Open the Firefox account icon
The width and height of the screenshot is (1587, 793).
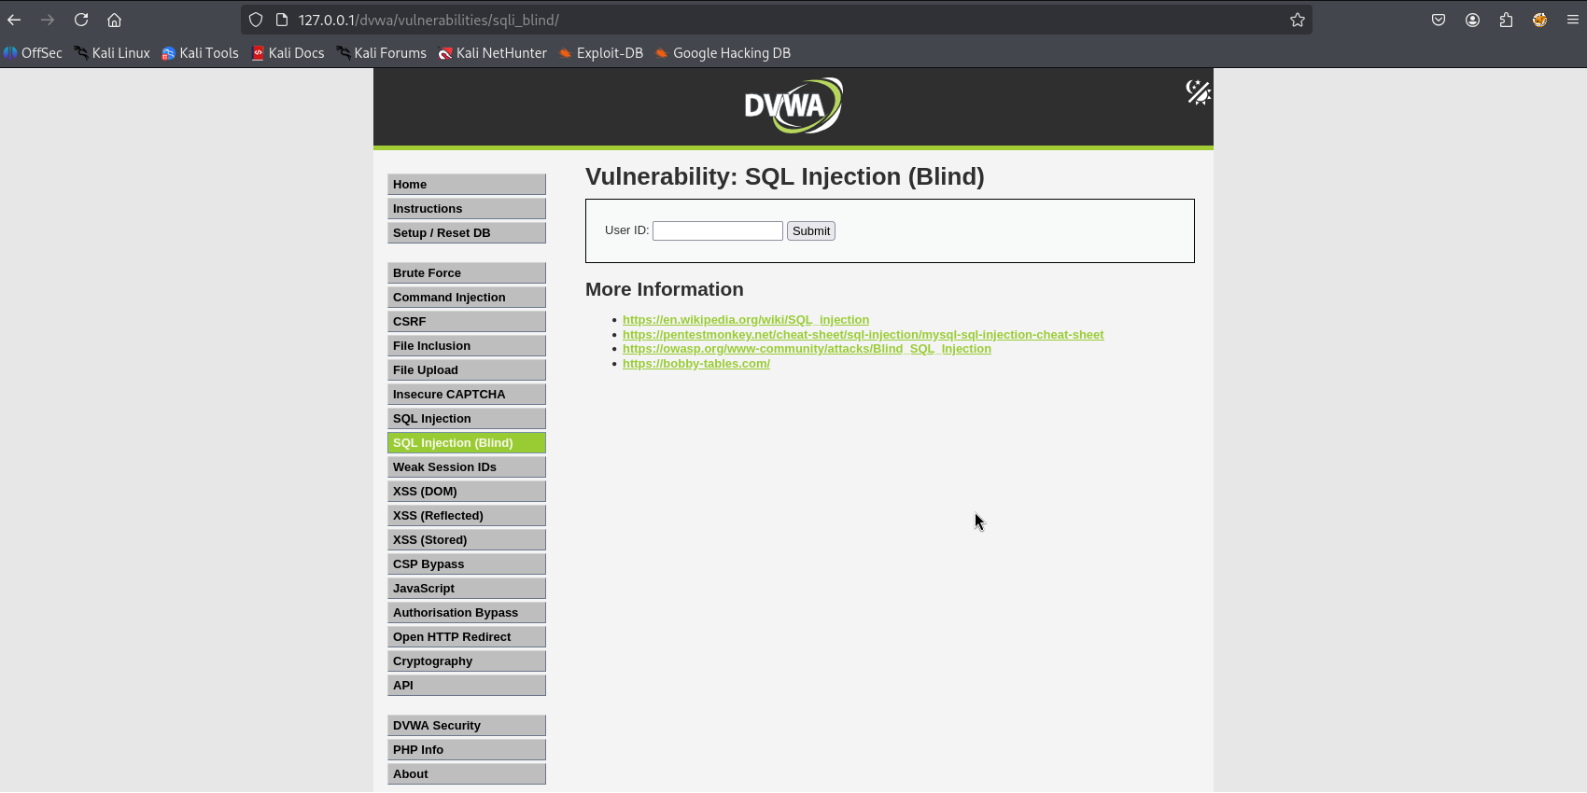(1472, 20)
